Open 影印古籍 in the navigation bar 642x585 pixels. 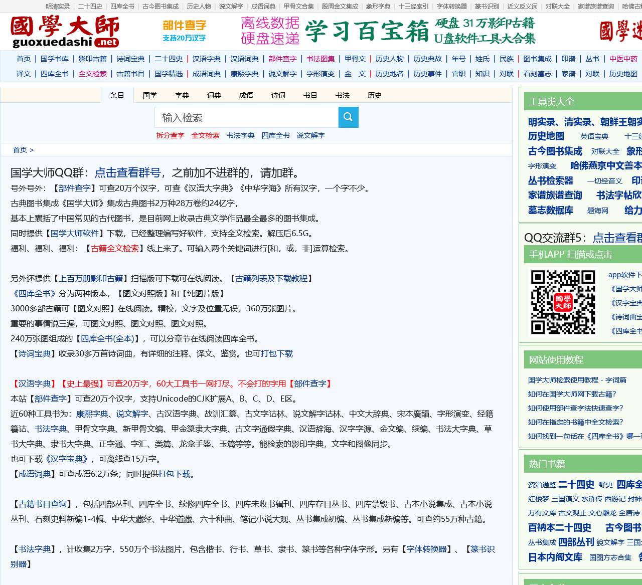[93, 59]
